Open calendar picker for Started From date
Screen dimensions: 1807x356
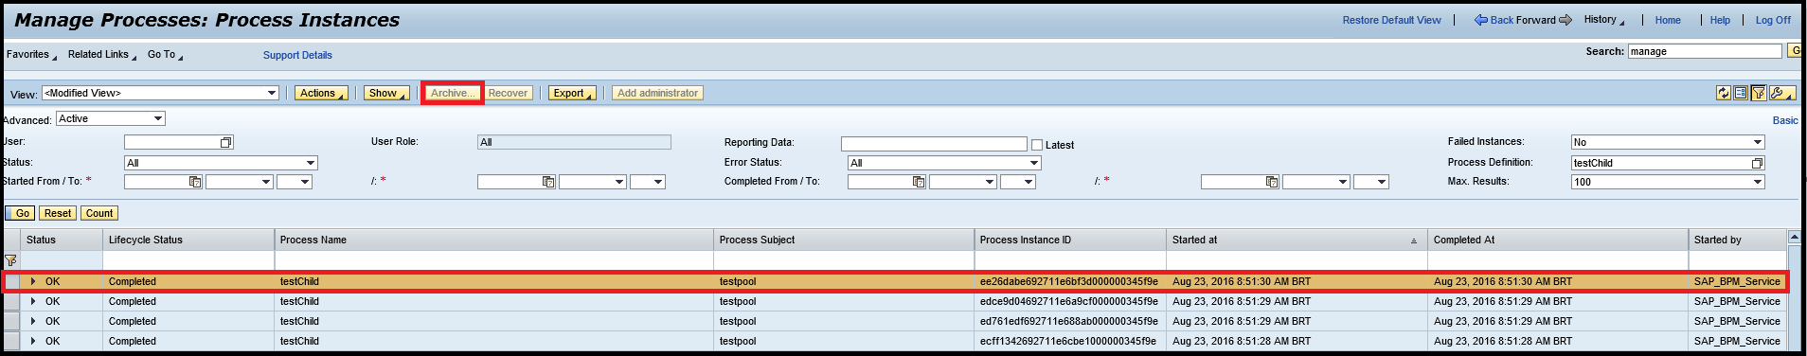pyautogui.click(x=194, y=182)
